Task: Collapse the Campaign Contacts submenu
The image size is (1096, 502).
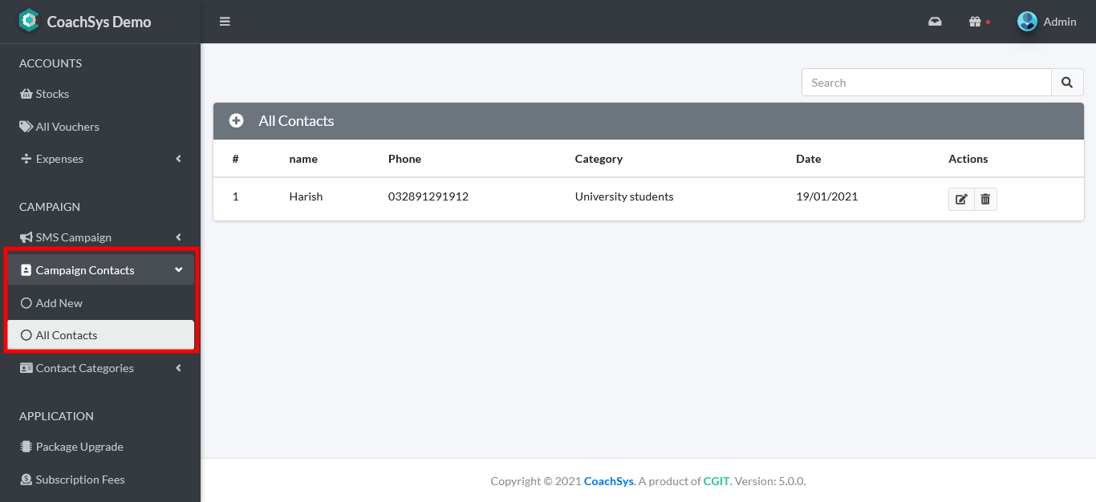Action: click(178, 269)
